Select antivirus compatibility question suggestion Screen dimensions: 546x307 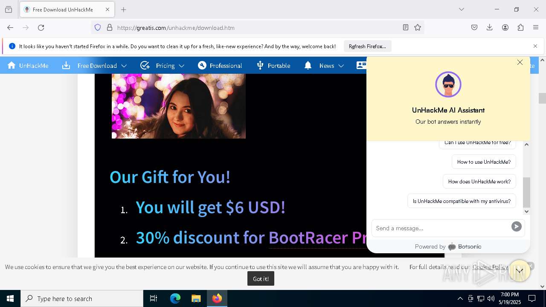pyautogui.click(x=462, y=201)
